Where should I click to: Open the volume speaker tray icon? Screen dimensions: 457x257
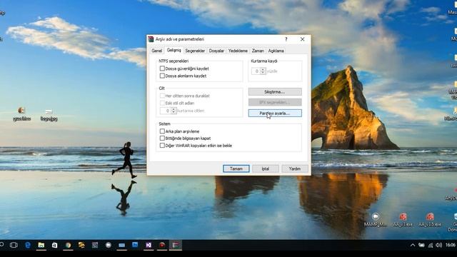tap(439, 246)
